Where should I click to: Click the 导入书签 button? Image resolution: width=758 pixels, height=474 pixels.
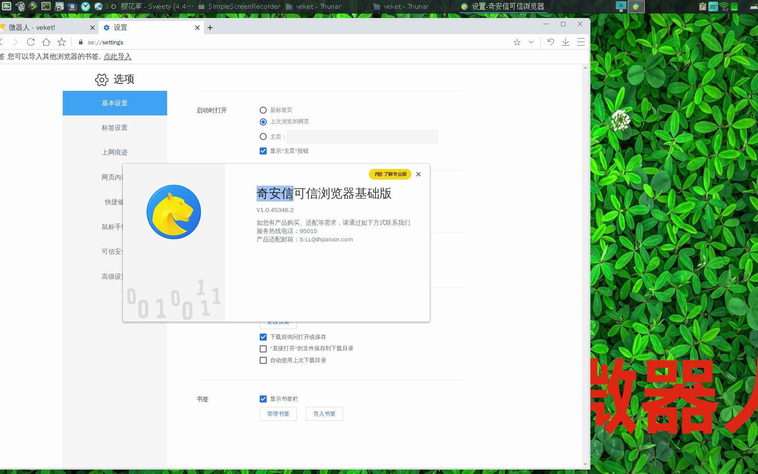(x=324, y=414)
